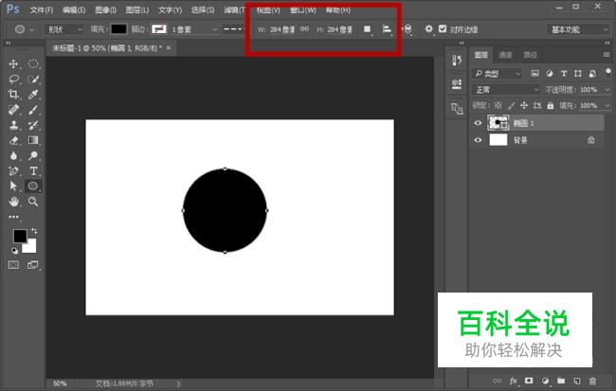This screenshot has height=391, width=616.
Task: Select the Gradient tool
Action: (33, 140)
